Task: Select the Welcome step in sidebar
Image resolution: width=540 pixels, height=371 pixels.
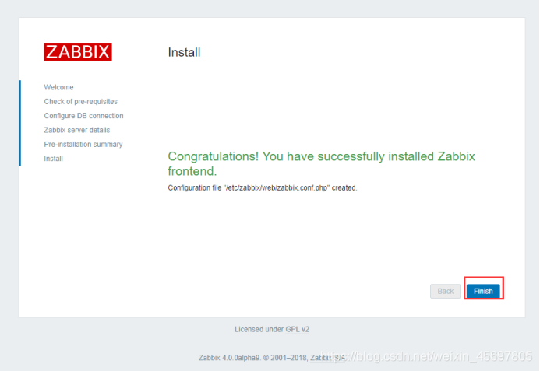Action: click(58, 87)
